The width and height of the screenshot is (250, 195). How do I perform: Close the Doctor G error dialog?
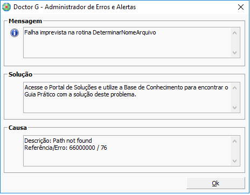click(x=241, y=7)
